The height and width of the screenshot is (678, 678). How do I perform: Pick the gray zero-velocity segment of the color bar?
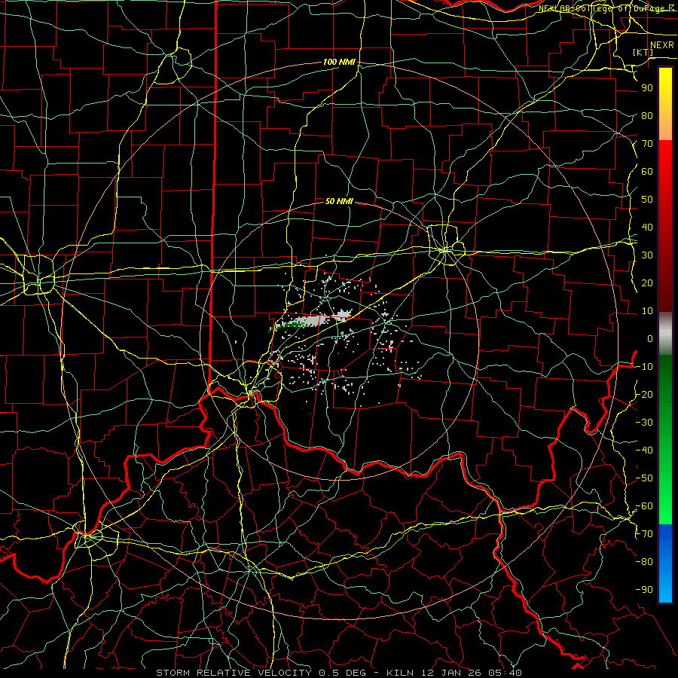[x=665, y=334]
